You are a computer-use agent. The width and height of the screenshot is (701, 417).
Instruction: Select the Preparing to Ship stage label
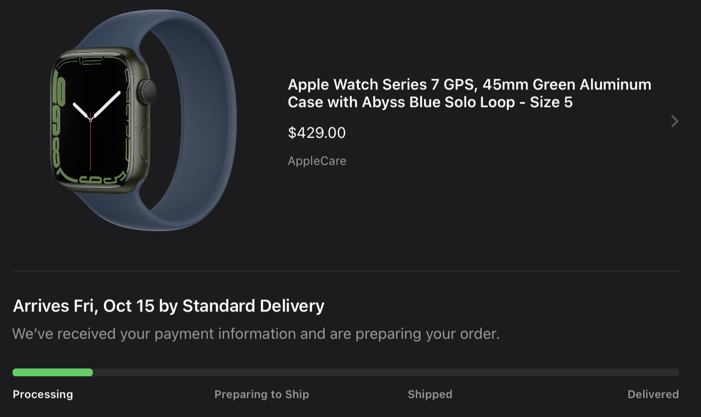click(261, 394)
